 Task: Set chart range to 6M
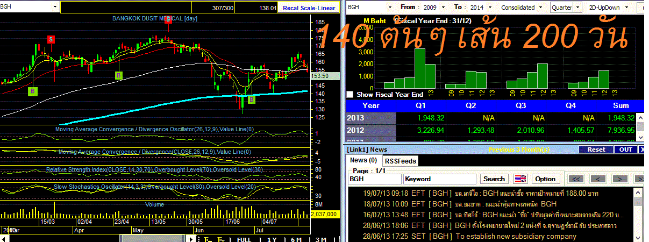(296, 239)
